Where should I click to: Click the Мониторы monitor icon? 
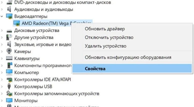click(x=9, y=101)
